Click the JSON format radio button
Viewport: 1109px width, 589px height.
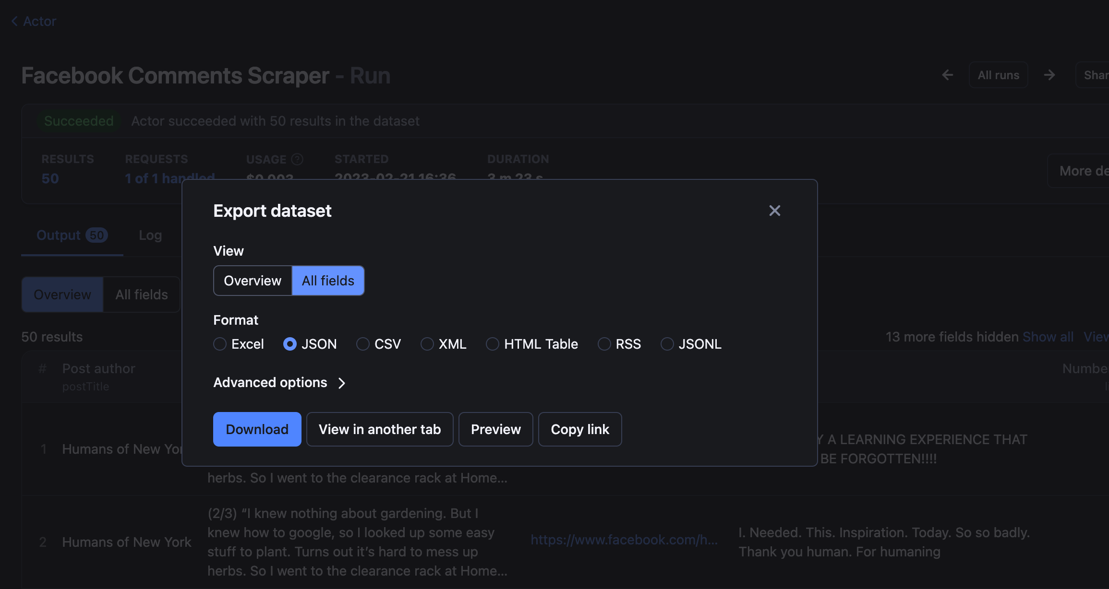[x=289, y=344]
